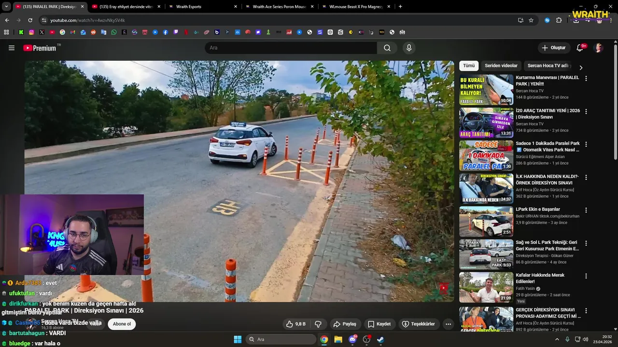Select the Seriden videolar filter chip
The height and width of the screenshot is (347, 618).
tap(501, 66)
